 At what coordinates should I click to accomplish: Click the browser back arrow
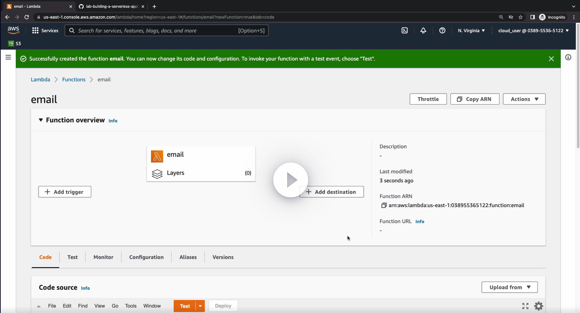7,17
